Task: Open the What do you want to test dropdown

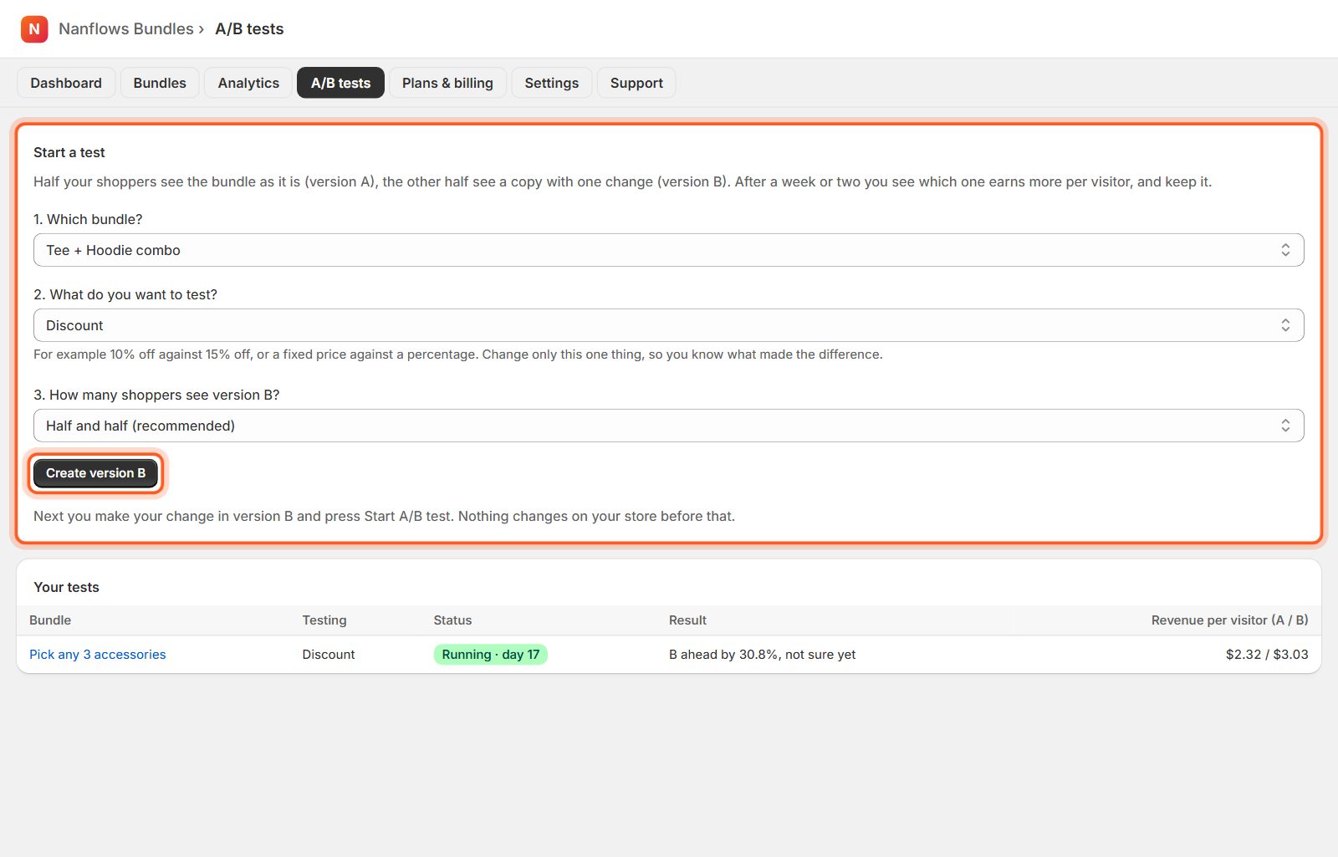Action: 669,325
